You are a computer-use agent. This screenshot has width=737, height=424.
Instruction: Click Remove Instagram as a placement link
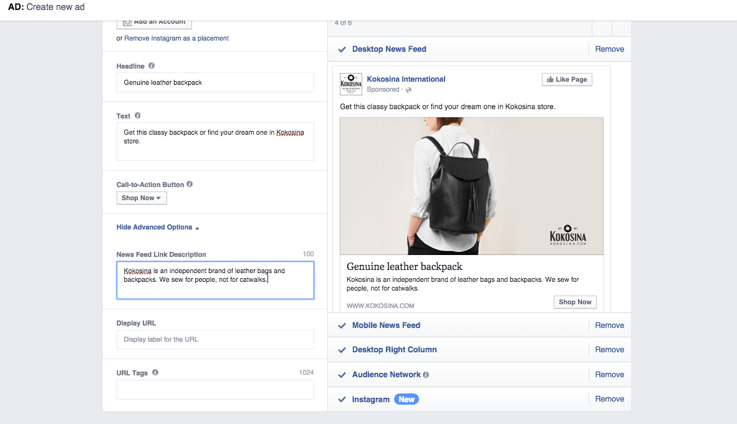click(x=176, y=38)
